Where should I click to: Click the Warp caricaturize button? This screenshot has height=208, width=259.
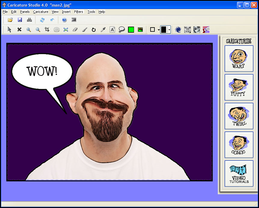239,59
